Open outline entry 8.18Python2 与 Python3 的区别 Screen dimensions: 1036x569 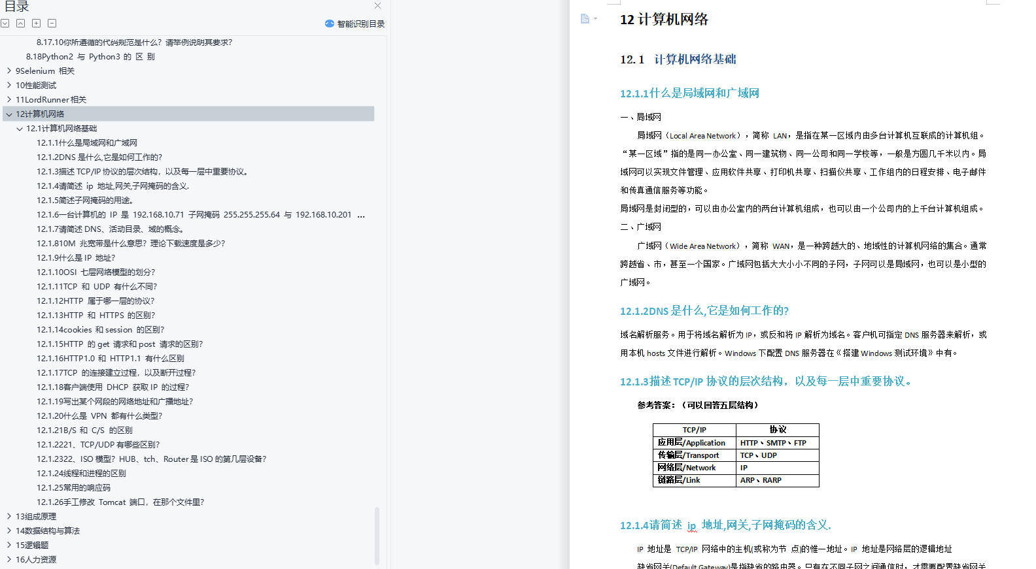(x=90, y=56)
